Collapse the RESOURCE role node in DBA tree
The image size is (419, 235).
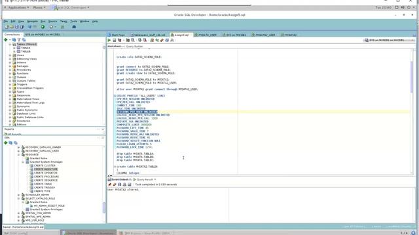[19, 155]
